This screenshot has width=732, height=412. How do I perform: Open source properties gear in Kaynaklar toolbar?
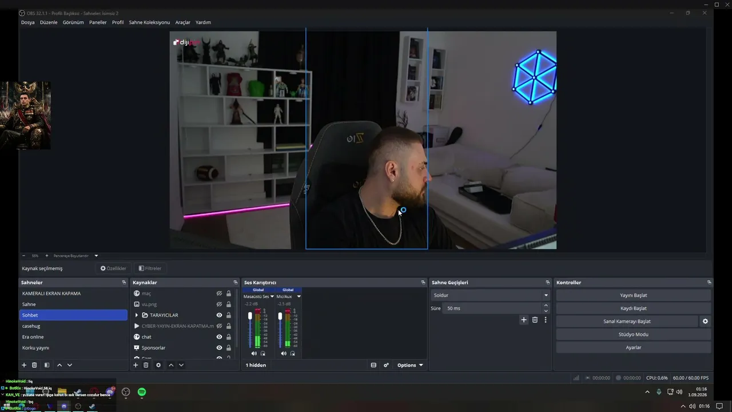click(158, 365)
